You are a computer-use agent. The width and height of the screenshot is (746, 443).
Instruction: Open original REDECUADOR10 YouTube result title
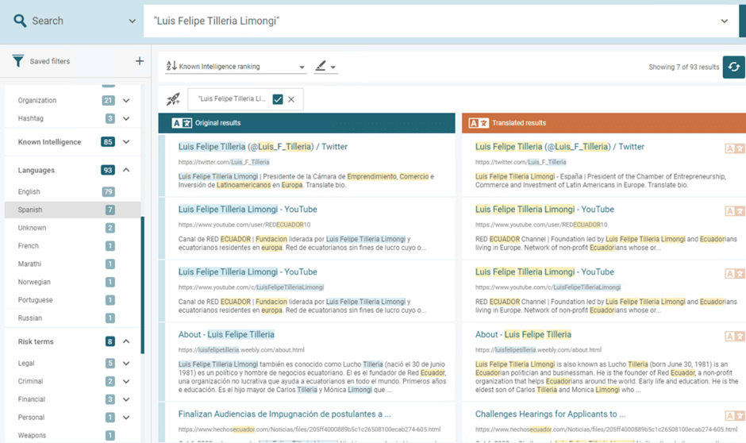click(x=248, y=210)
